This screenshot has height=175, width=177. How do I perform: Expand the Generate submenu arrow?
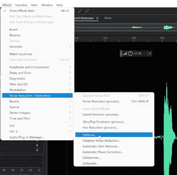click(x=70, y=47)
